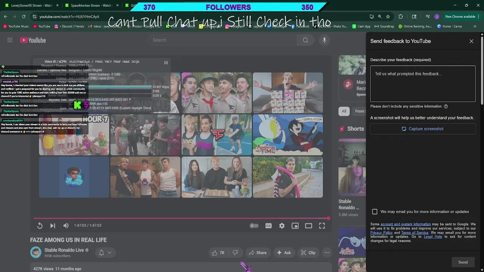Screen dimensions: 484x272
Task: Click the Stable Ronaldo Live channel name
Action: point(64,250)
